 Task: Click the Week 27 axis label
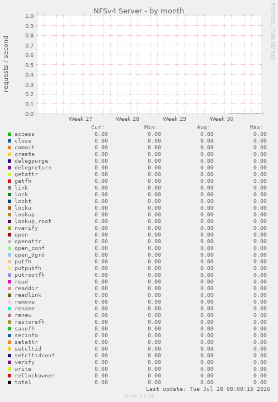point(81,119)
